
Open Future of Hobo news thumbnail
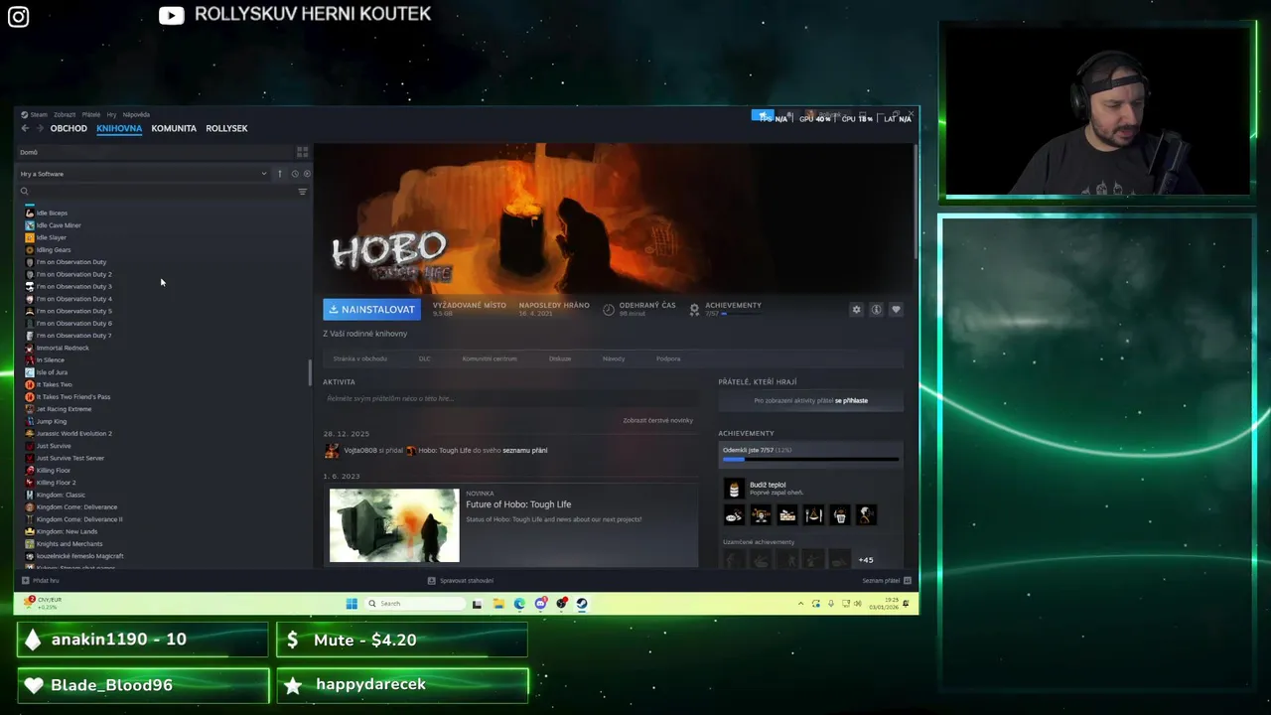point(394,525)
